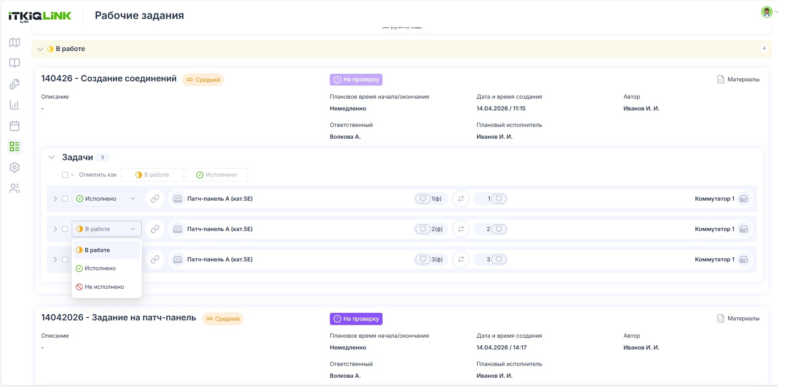
Task: Click Материалы link of task 140426
Action: 738,79
